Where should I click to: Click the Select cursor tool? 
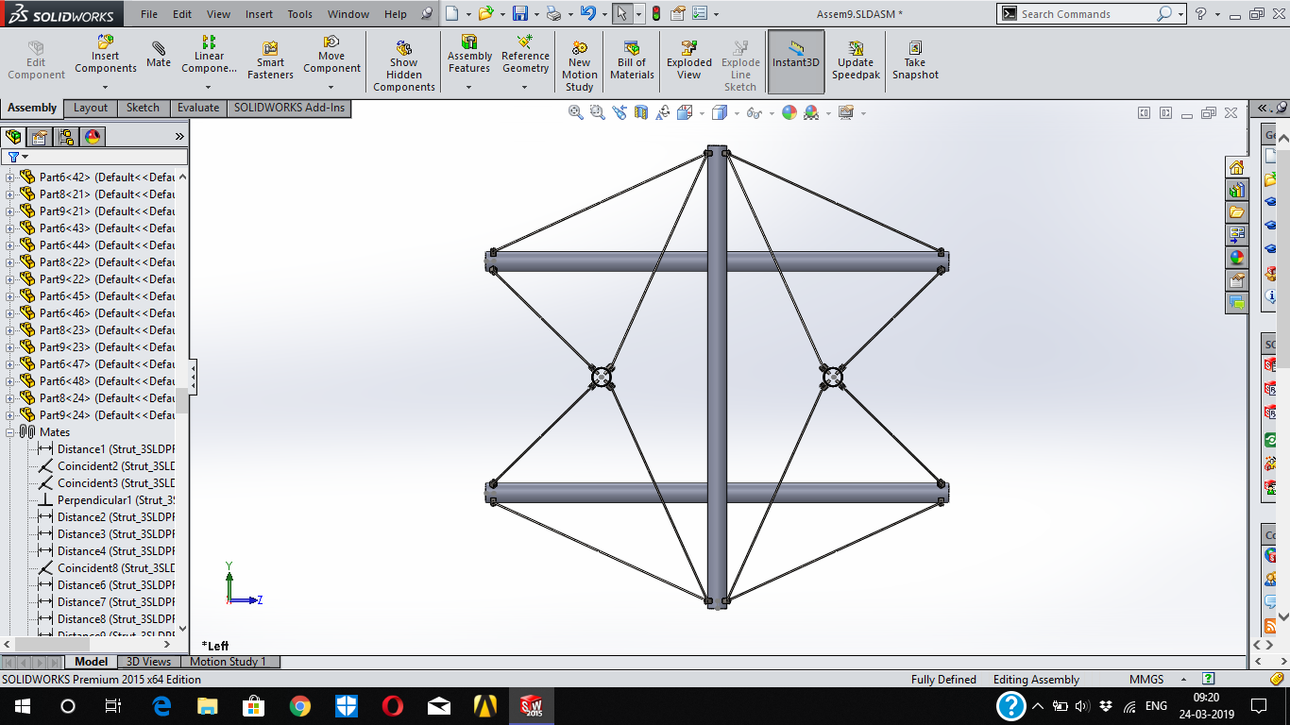coord(620,13)
